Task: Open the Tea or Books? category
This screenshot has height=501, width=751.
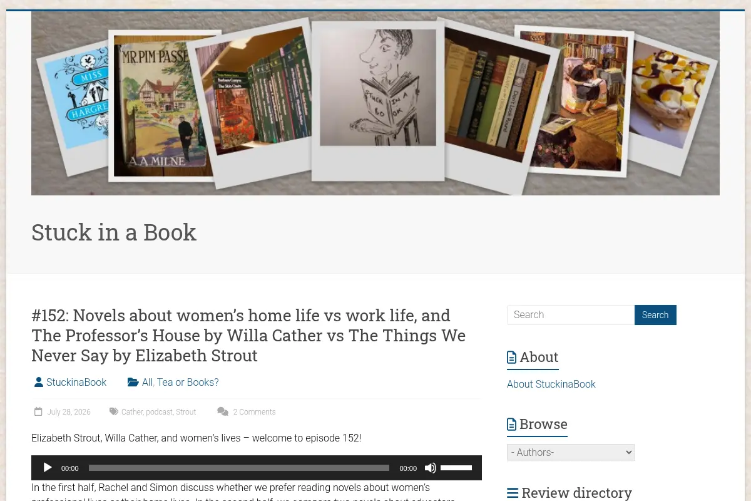Action: 188,382
